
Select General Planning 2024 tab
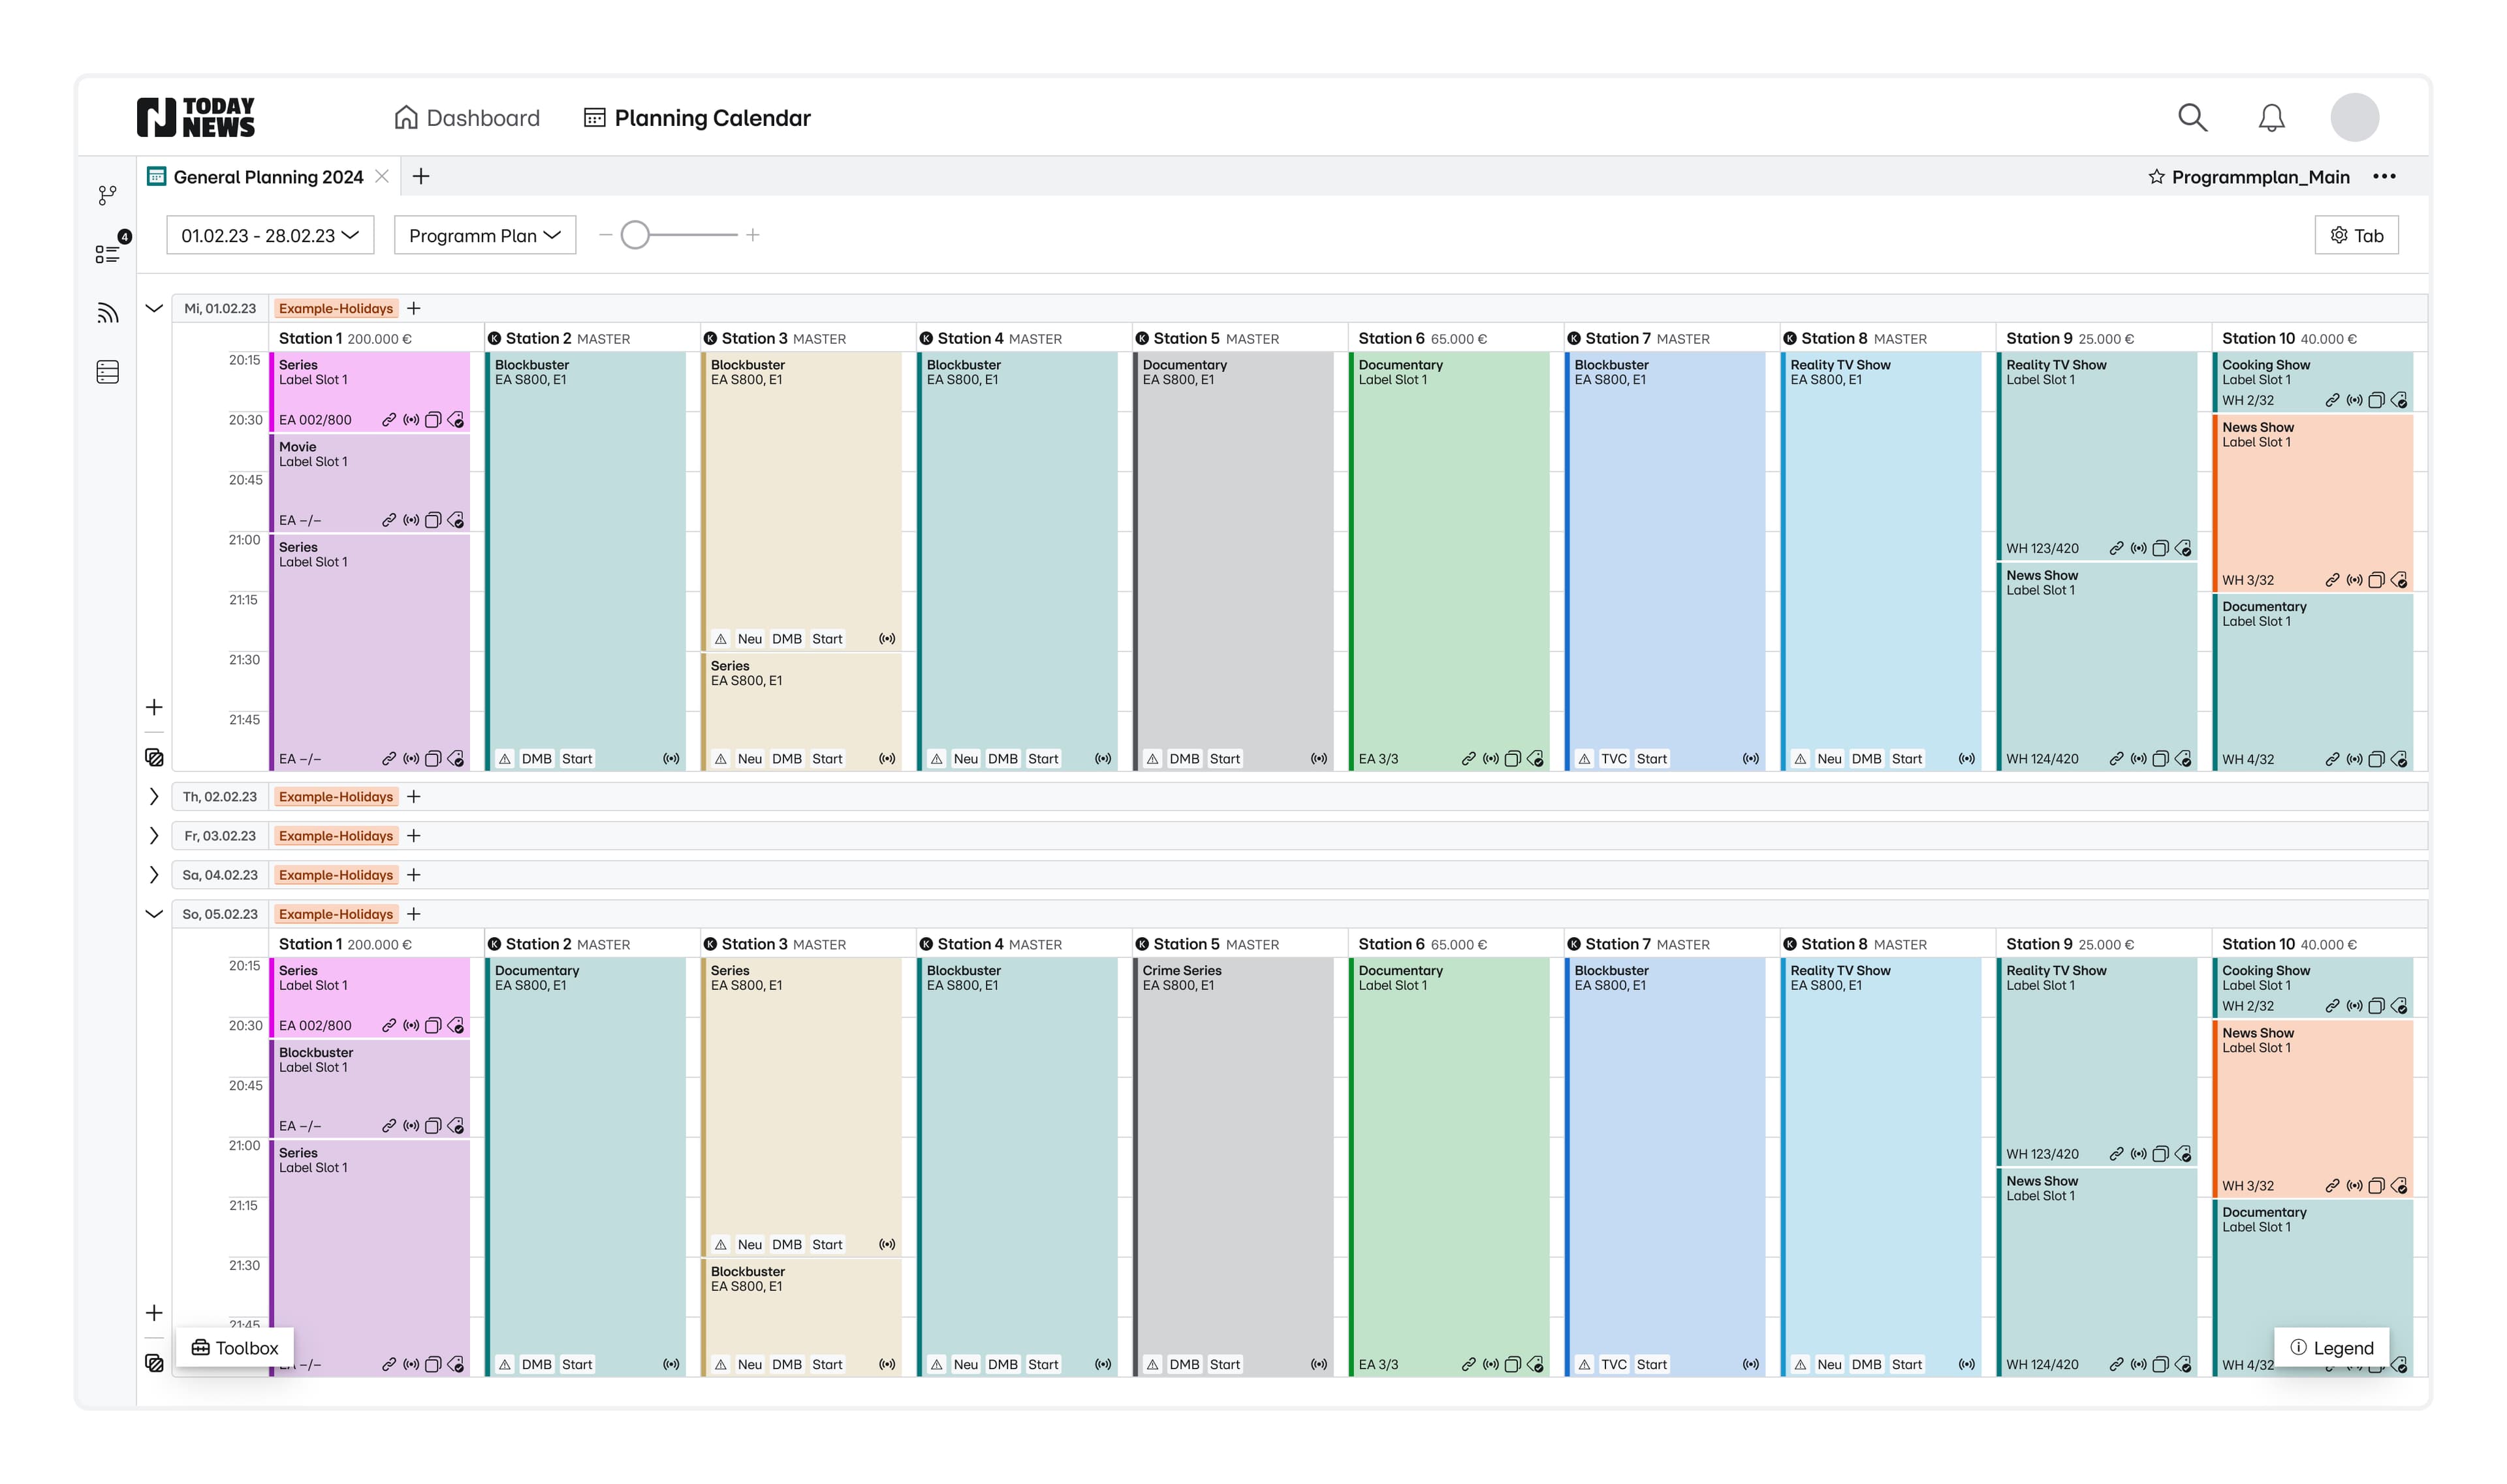click(268, 177)
